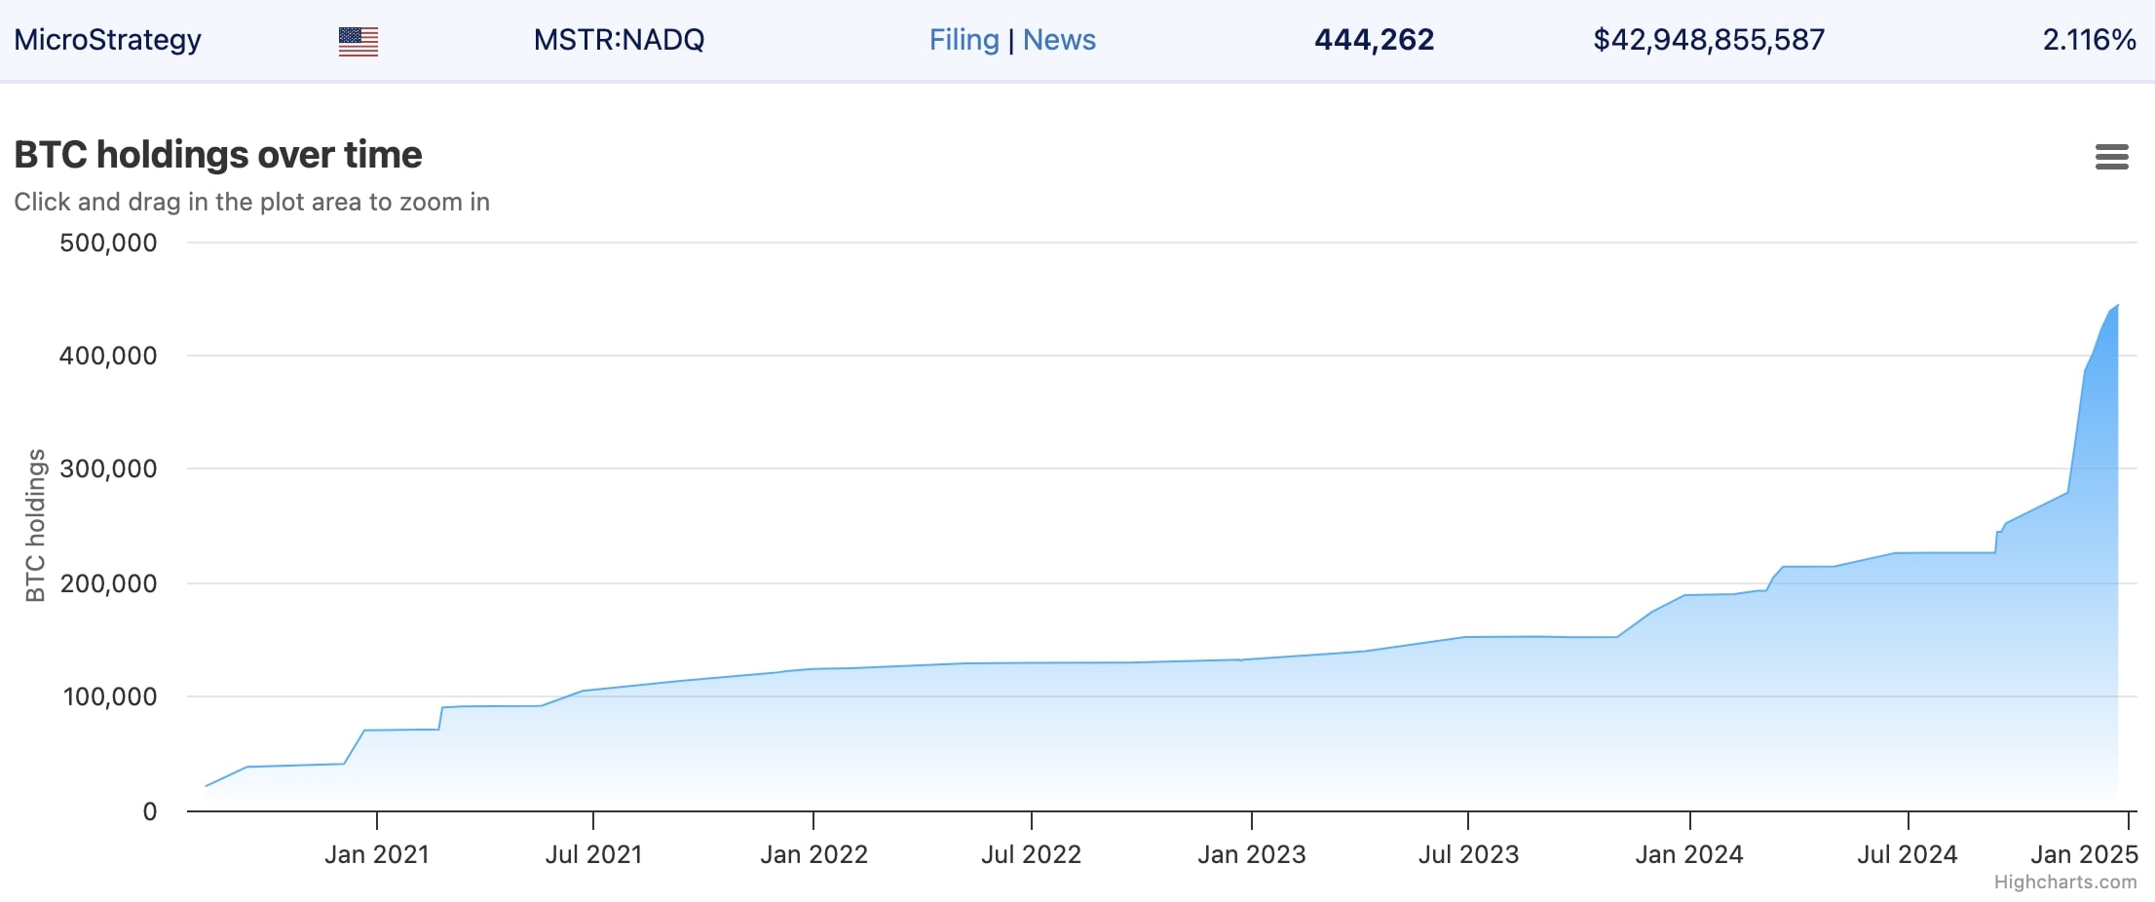Image resolution: width=2155 pixels, height=902 pixels.
Task: Click the 500,000 y-axis label
Action: (108, 243)
